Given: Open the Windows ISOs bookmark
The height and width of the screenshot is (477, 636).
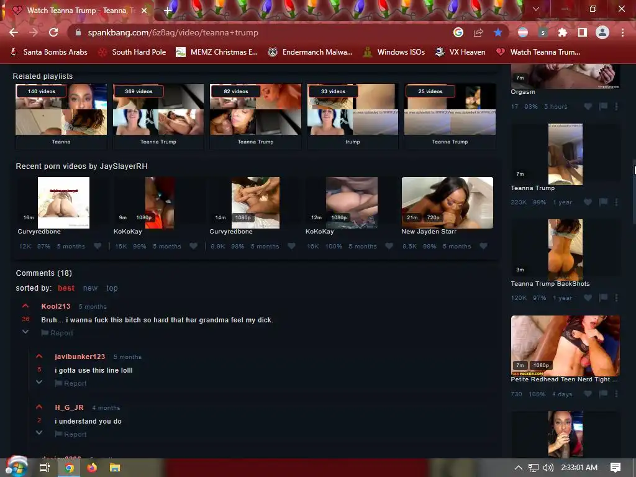Looking at the screenshot, I should click(394, 52).
